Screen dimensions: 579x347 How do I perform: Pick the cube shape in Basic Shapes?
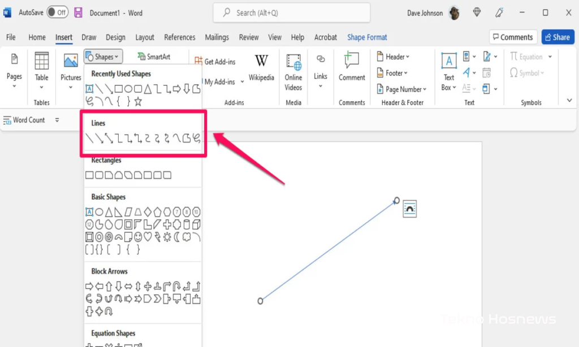pyautogui.click(x=196, y=224)
